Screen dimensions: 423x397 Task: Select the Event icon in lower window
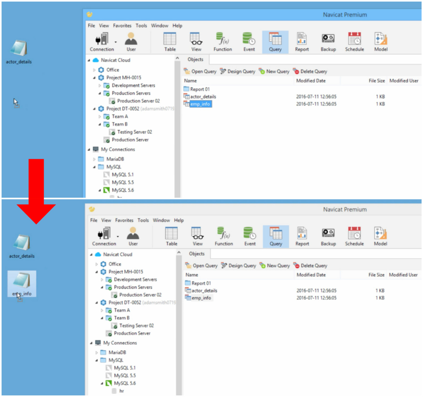tap(250, 236)
